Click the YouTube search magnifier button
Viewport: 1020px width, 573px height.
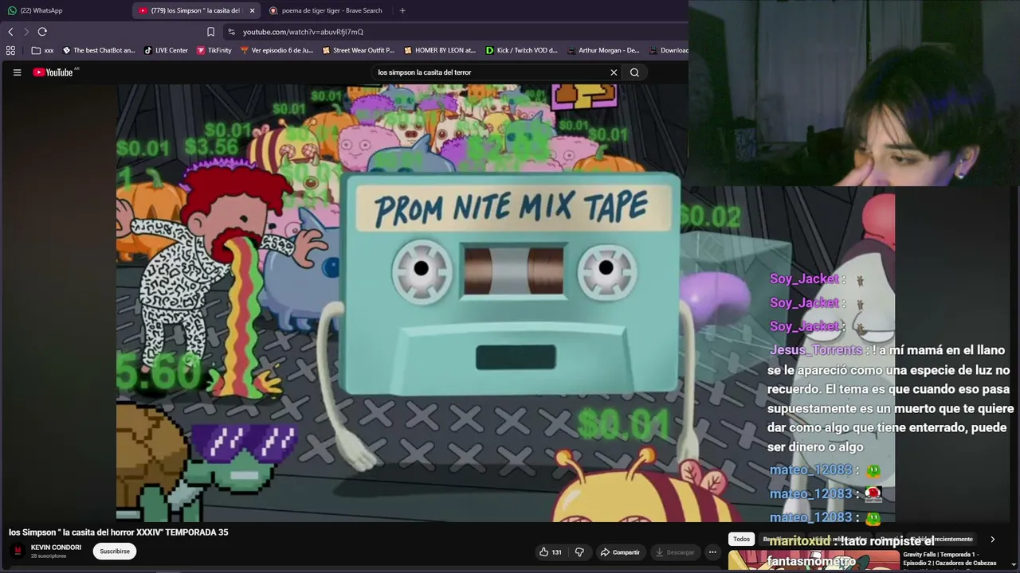coord(634,72)
